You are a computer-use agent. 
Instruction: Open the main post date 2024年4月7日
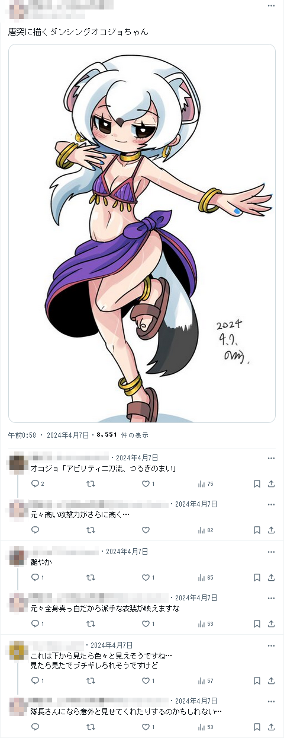click(x=68, y=435)
